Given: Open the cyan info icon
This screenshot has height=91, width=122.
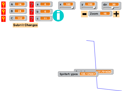Looking at the screenshot, I should [x=58, y=16].
